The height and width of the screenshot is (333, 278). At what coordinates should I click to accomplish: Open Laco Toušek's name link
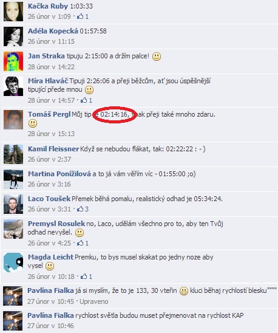click(x=49, y=199)
